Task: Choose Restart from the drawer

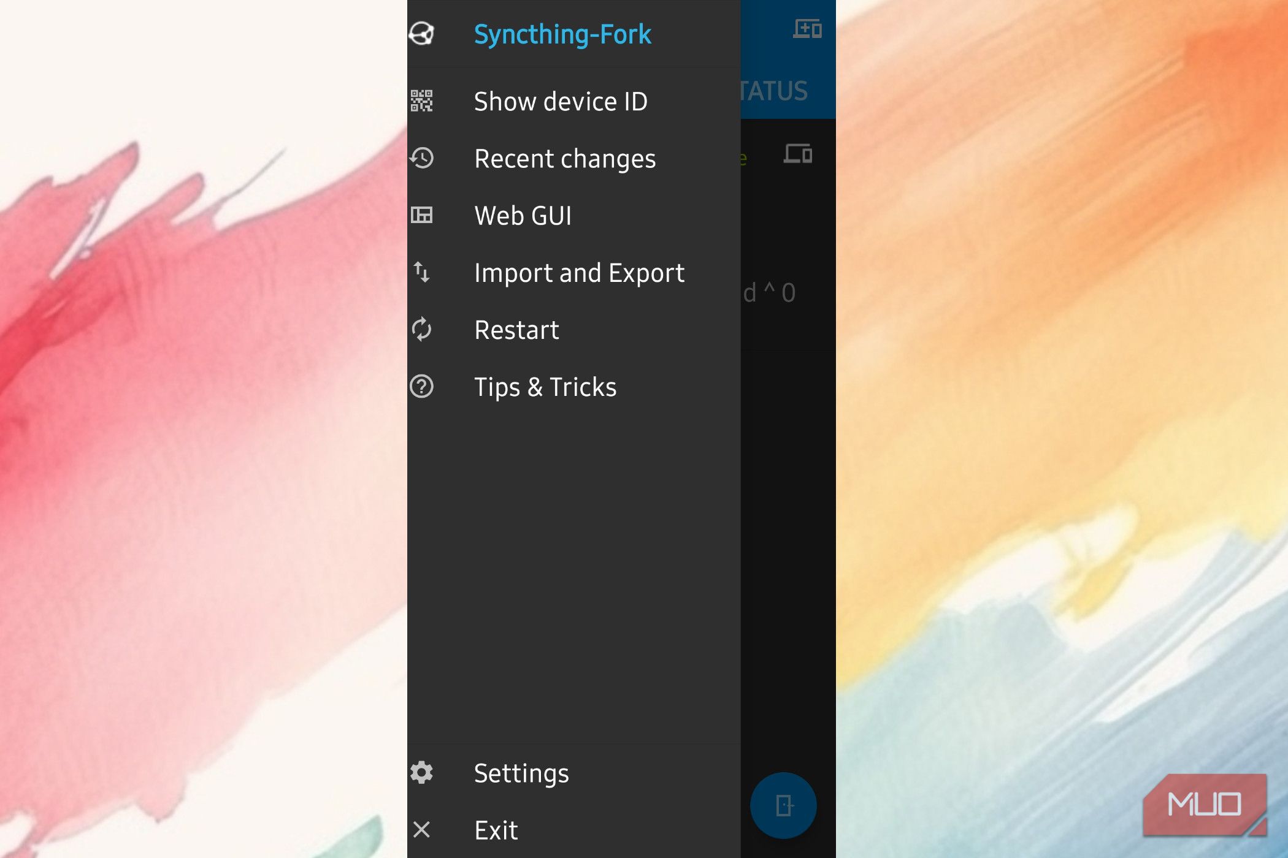Action: [574, 329]
